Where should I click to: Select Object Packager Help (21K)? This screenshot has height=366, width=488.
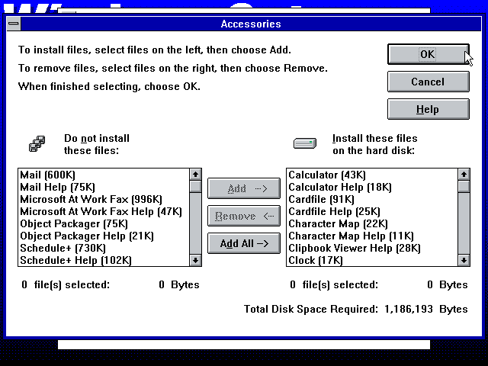(x=104, y=236)
